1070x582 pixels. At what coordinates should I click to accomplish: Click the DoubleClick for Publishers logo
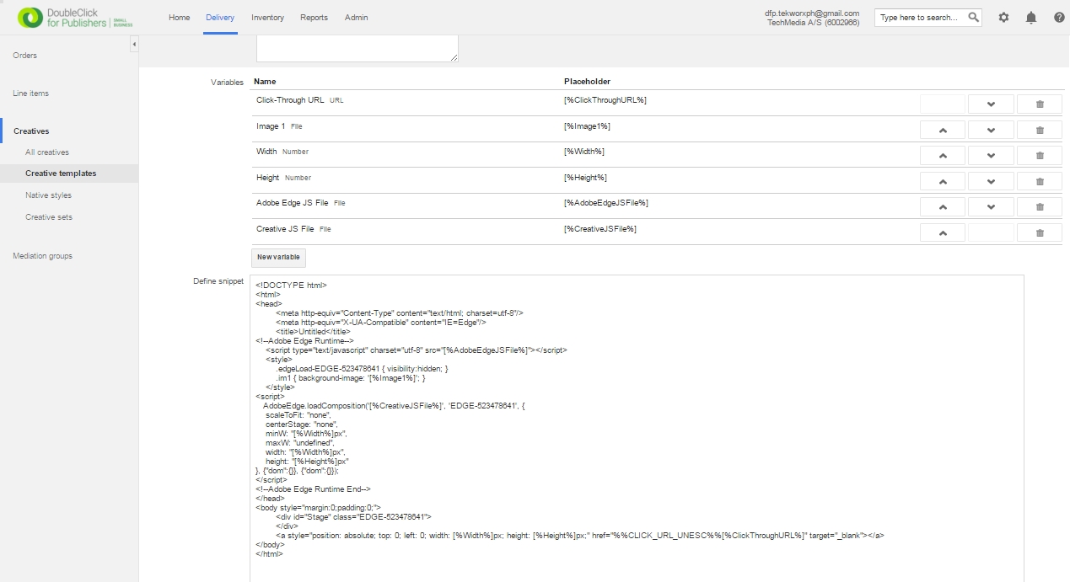point(75,17)
